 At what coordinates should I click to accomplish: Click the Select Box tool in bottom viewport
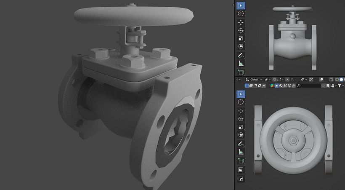tap(241, 94)
